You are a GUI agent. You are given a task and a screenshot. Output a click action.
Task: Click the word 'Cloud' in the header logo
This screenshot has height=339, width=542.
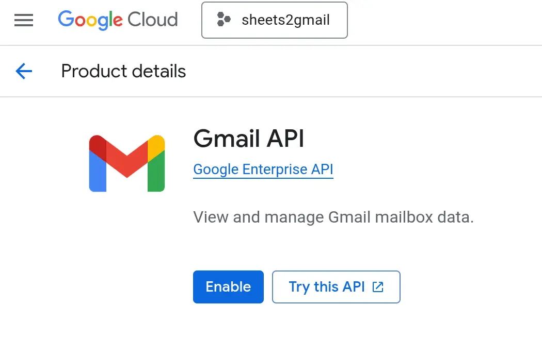pyautogui.click(x=153, y=20)
